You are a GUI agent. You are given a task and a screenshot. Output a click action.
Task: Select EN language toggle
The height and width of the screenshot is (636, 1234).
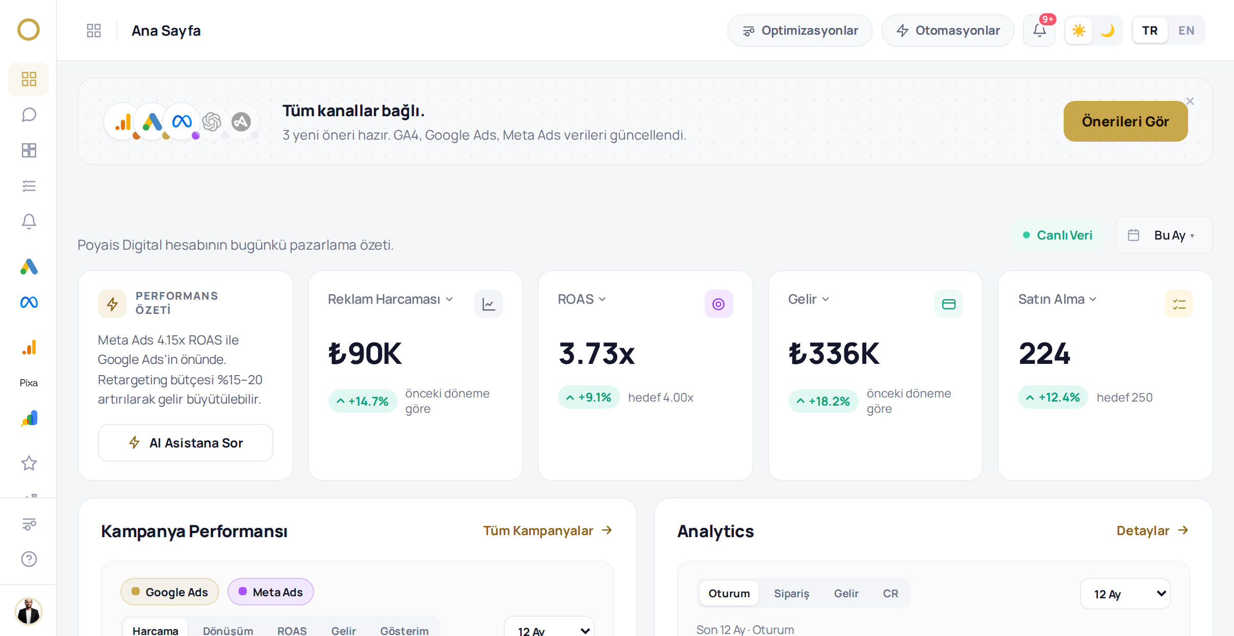(1186, 31)
